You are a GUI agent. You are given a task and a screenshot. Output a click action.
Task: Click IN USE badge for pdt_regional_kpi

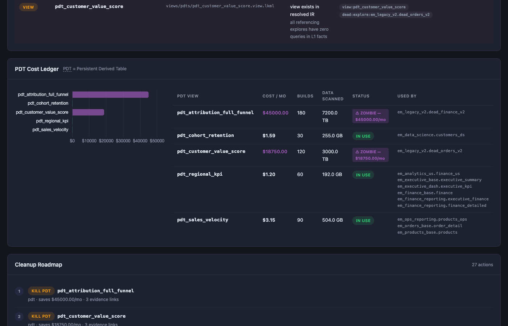coord(363,175)
